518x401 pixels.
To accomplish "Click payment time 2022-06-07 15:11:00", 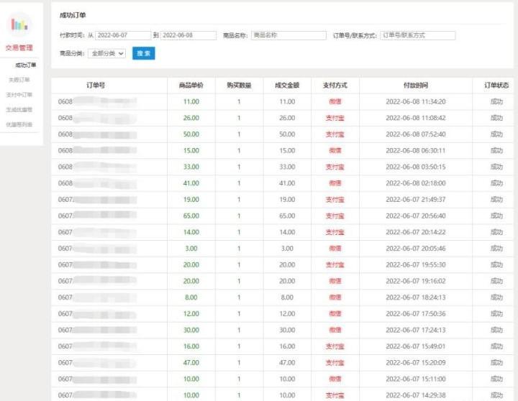I will [416, 379].
